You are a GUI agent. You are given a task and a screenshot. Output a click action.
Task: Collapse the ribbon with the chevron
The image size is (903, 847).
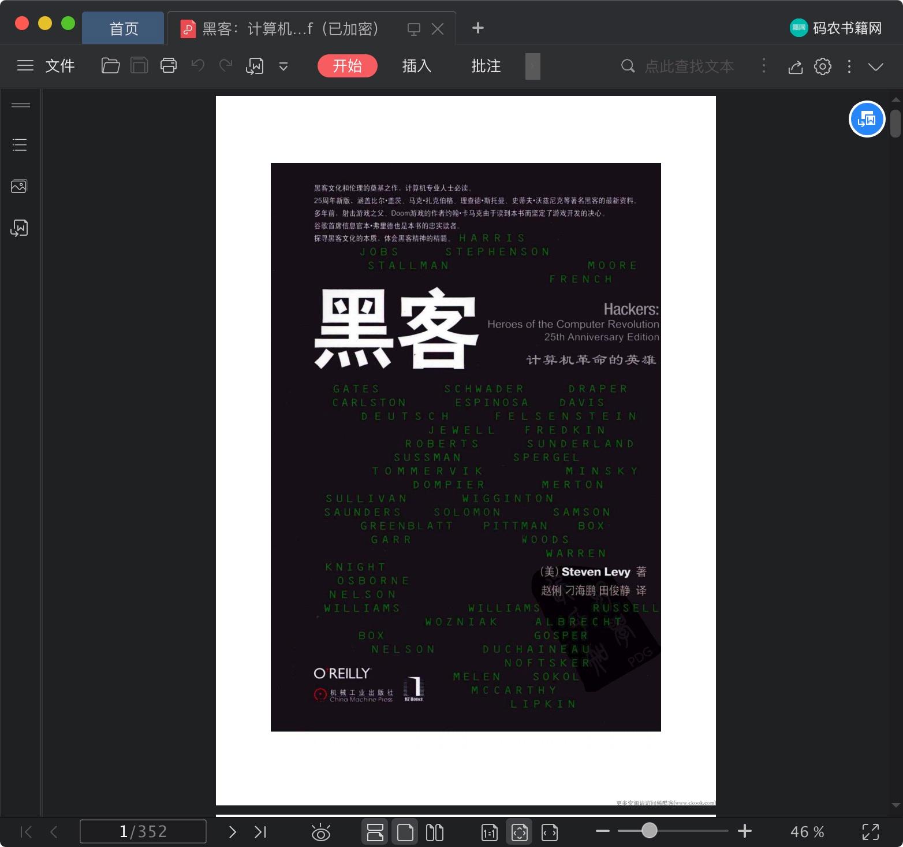(876, 67)
